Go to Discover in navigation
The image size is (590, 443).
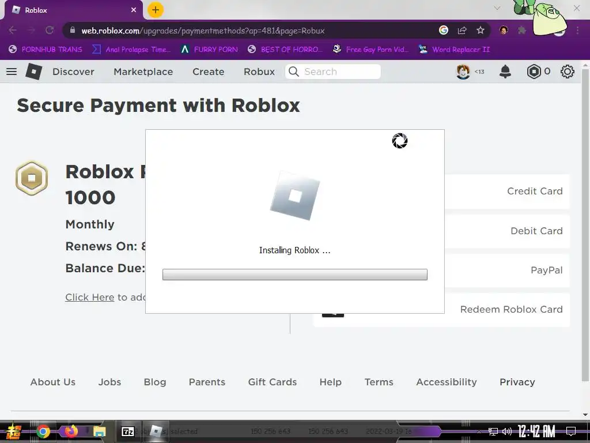coord(73,72)
